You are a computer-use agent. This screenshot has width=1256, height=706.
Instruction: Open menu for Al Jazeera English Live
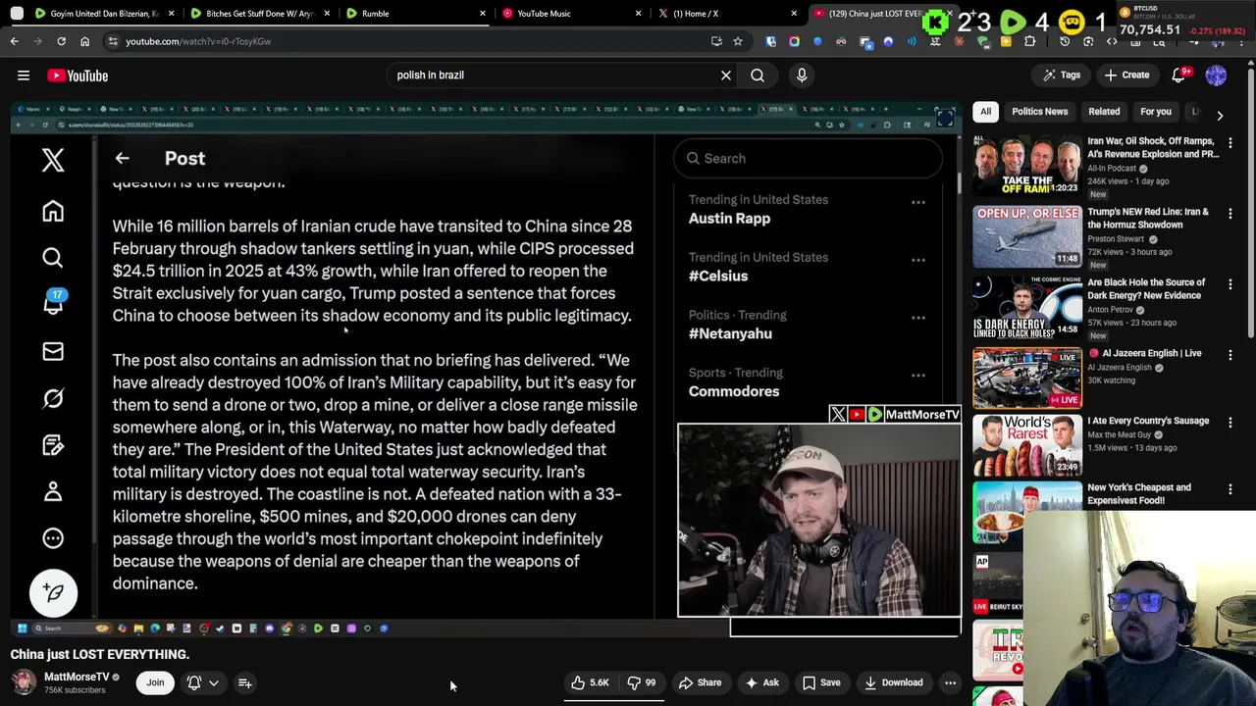pos(1230,355)
